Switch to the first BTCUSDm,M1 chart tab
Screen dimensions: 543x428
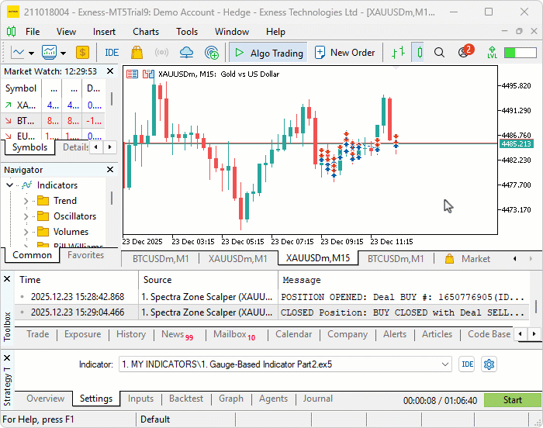[161, 259]
